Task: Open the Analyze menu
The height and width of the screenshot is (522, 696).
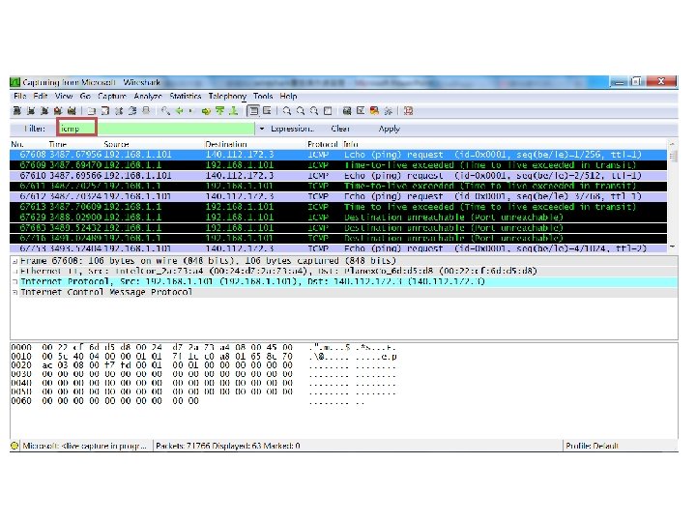Action: 148,97
